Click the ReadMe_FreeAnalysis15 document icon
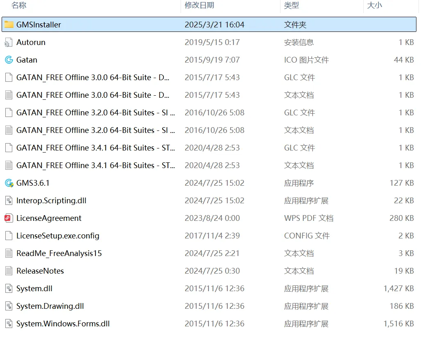The height and width of the screenshot is (337, 423). click(x=9, y=253)
